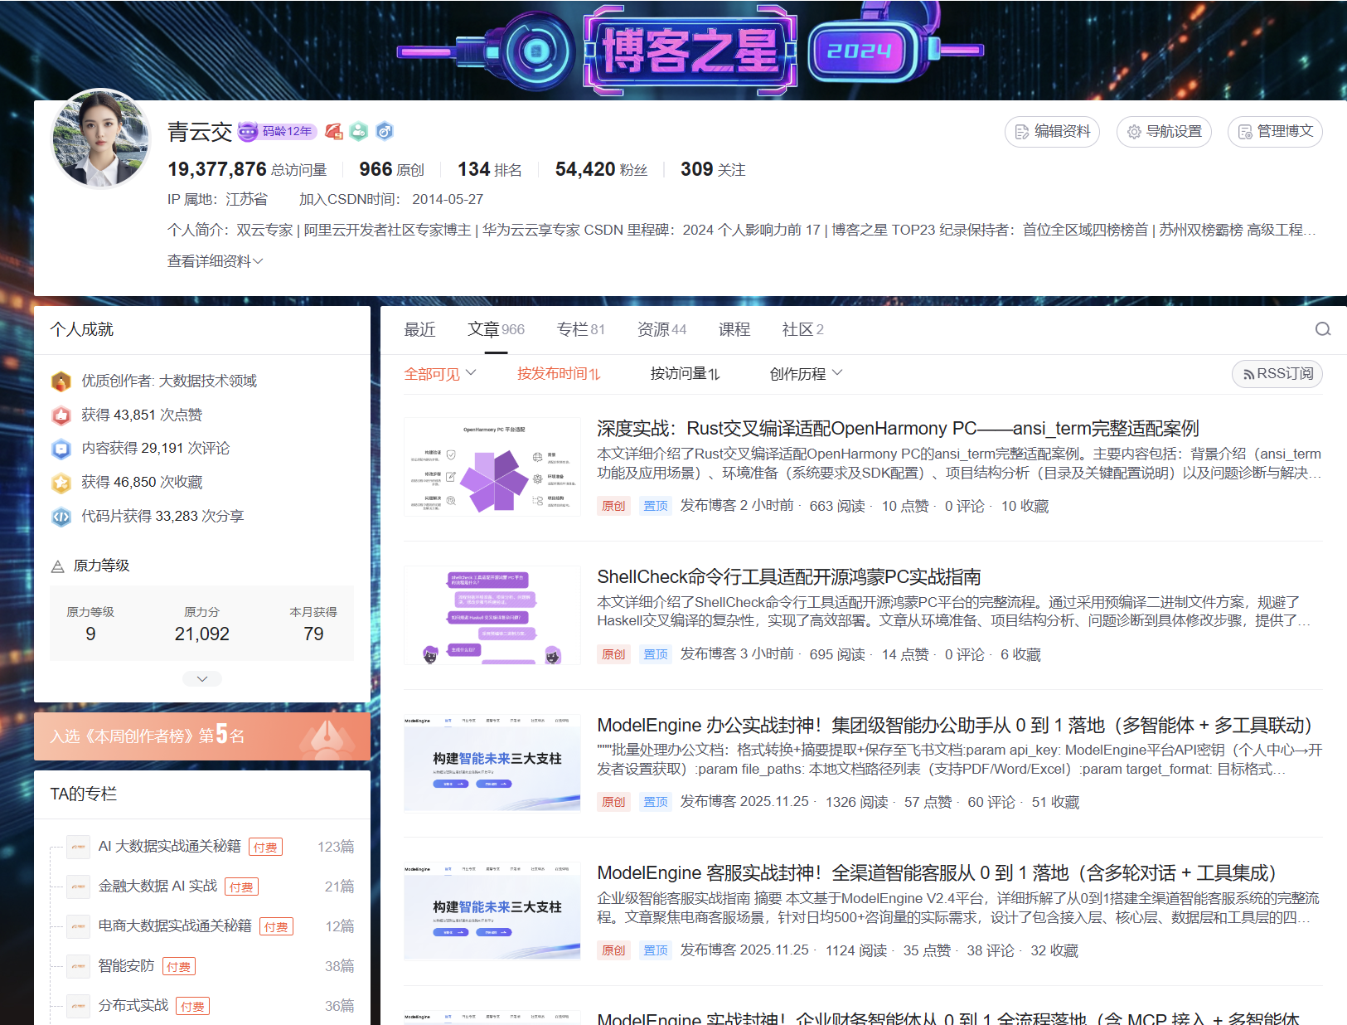Open 编辑资料 profile edit button
1347x1025 pixels.
[x=1052, y=132]
